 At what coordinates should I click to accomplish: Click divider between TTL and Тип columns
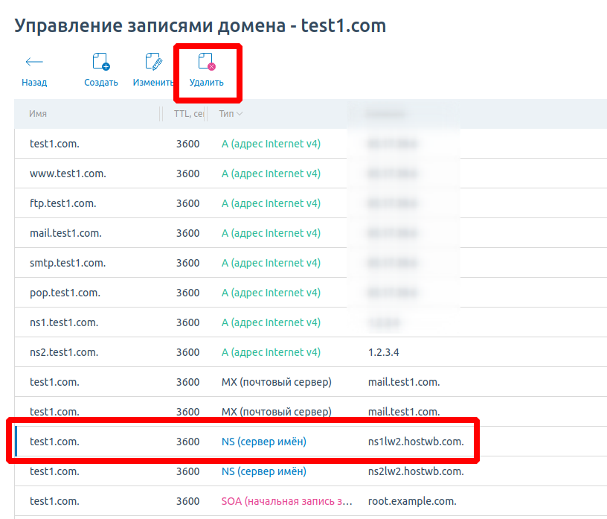(205, 114)
